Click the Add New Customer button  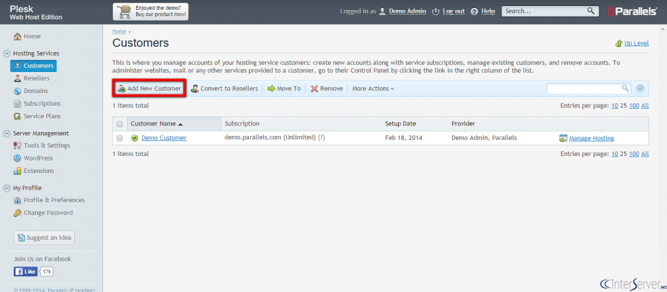click(149, 88)
